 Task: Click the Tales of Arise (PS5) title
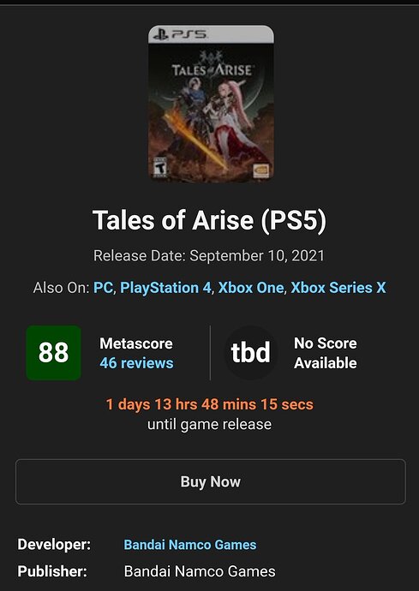[209, 220]
